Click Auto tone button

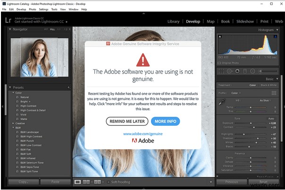click(x=271, y=119)
